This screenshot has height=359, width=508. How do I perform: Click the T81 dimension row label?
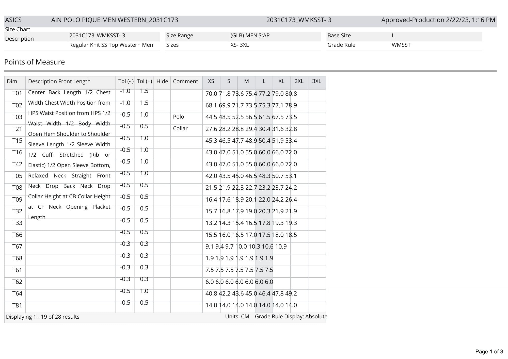point(17,305)
